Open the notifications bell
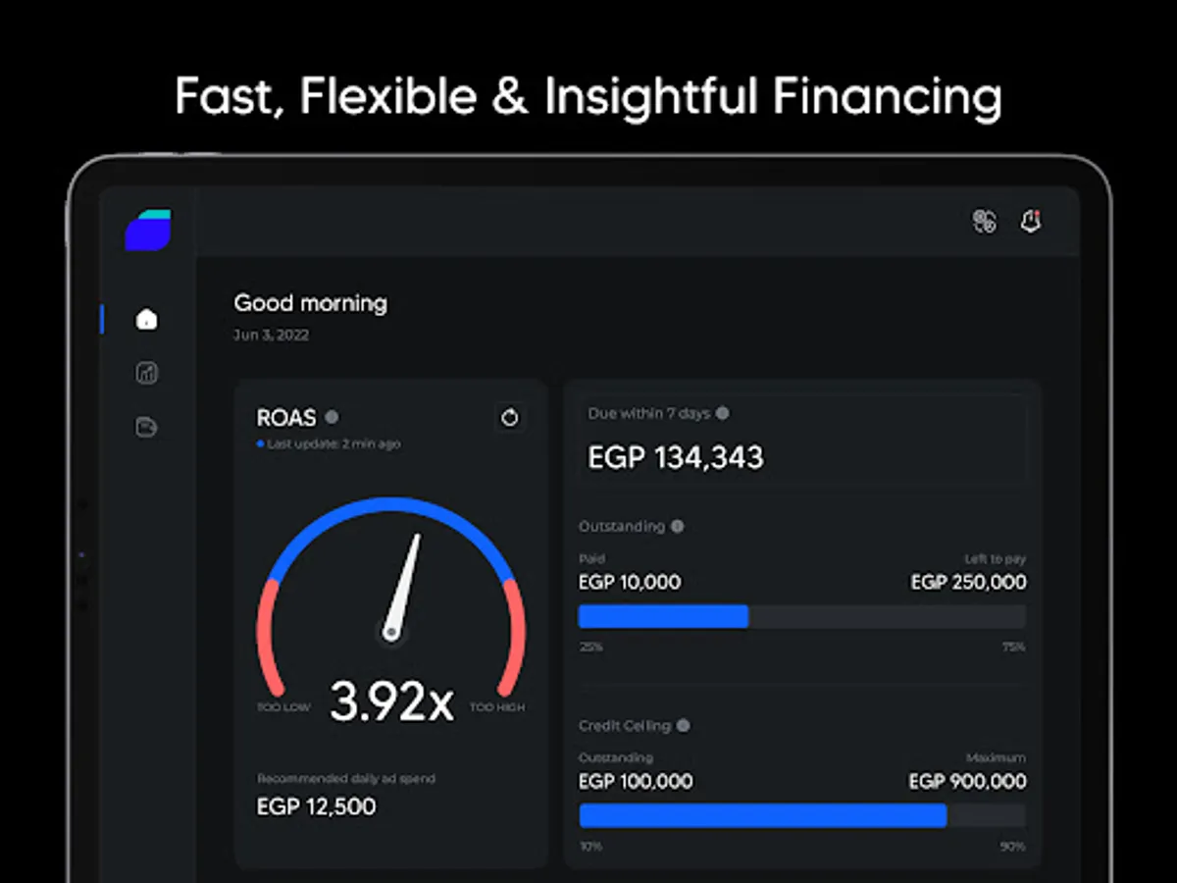Image resolution: width=1177 pixels, height=883 pixels. pyautogui.click(x=1030, y=221)
